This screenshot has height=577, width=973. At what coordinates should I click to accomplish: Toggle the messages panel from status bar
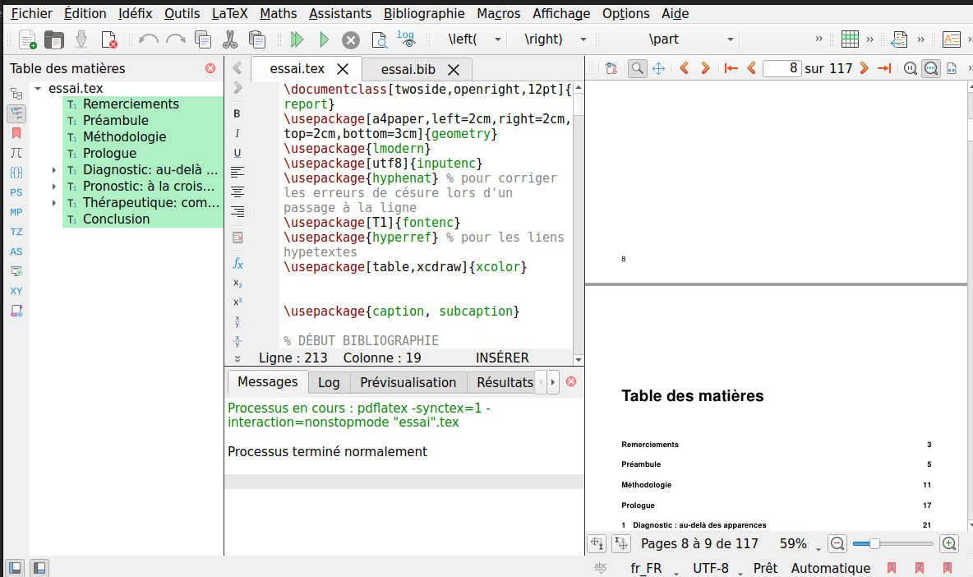point(39,568)
